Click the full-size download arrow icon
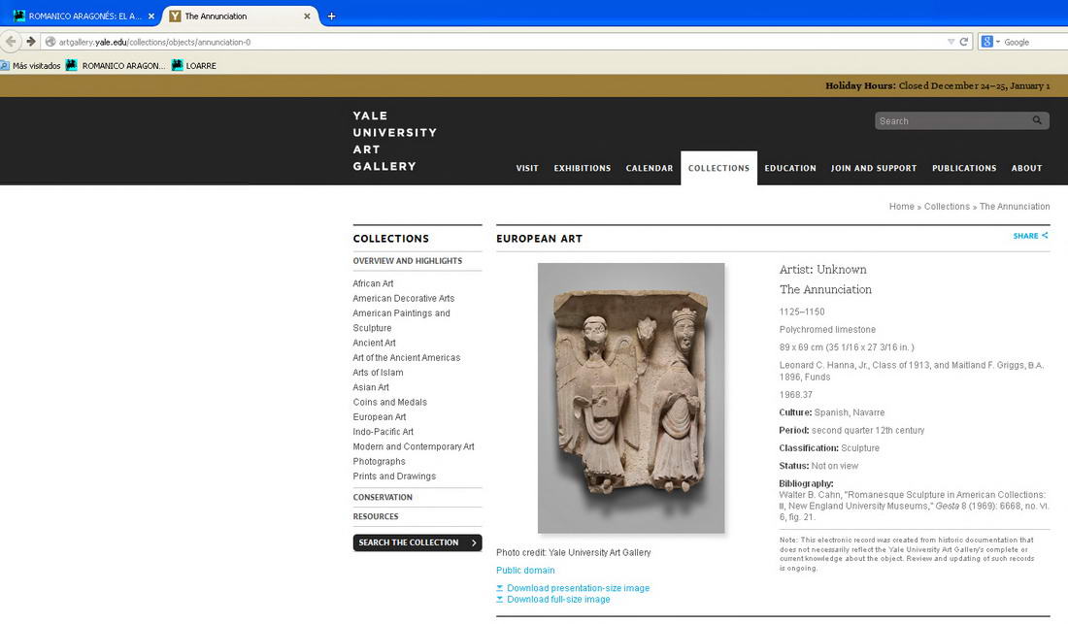Viewport: 1068px width, 624px height. pos(499,600)
